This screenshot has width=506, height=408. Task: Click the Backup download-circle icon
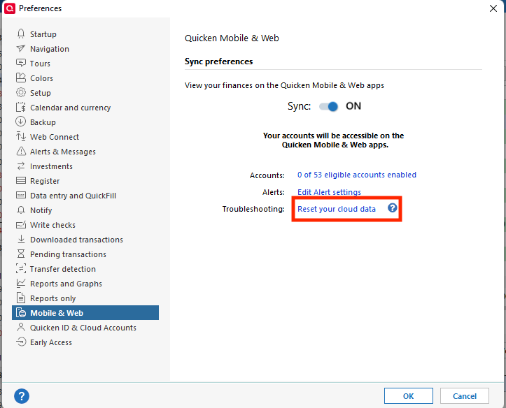coord(21,122)
